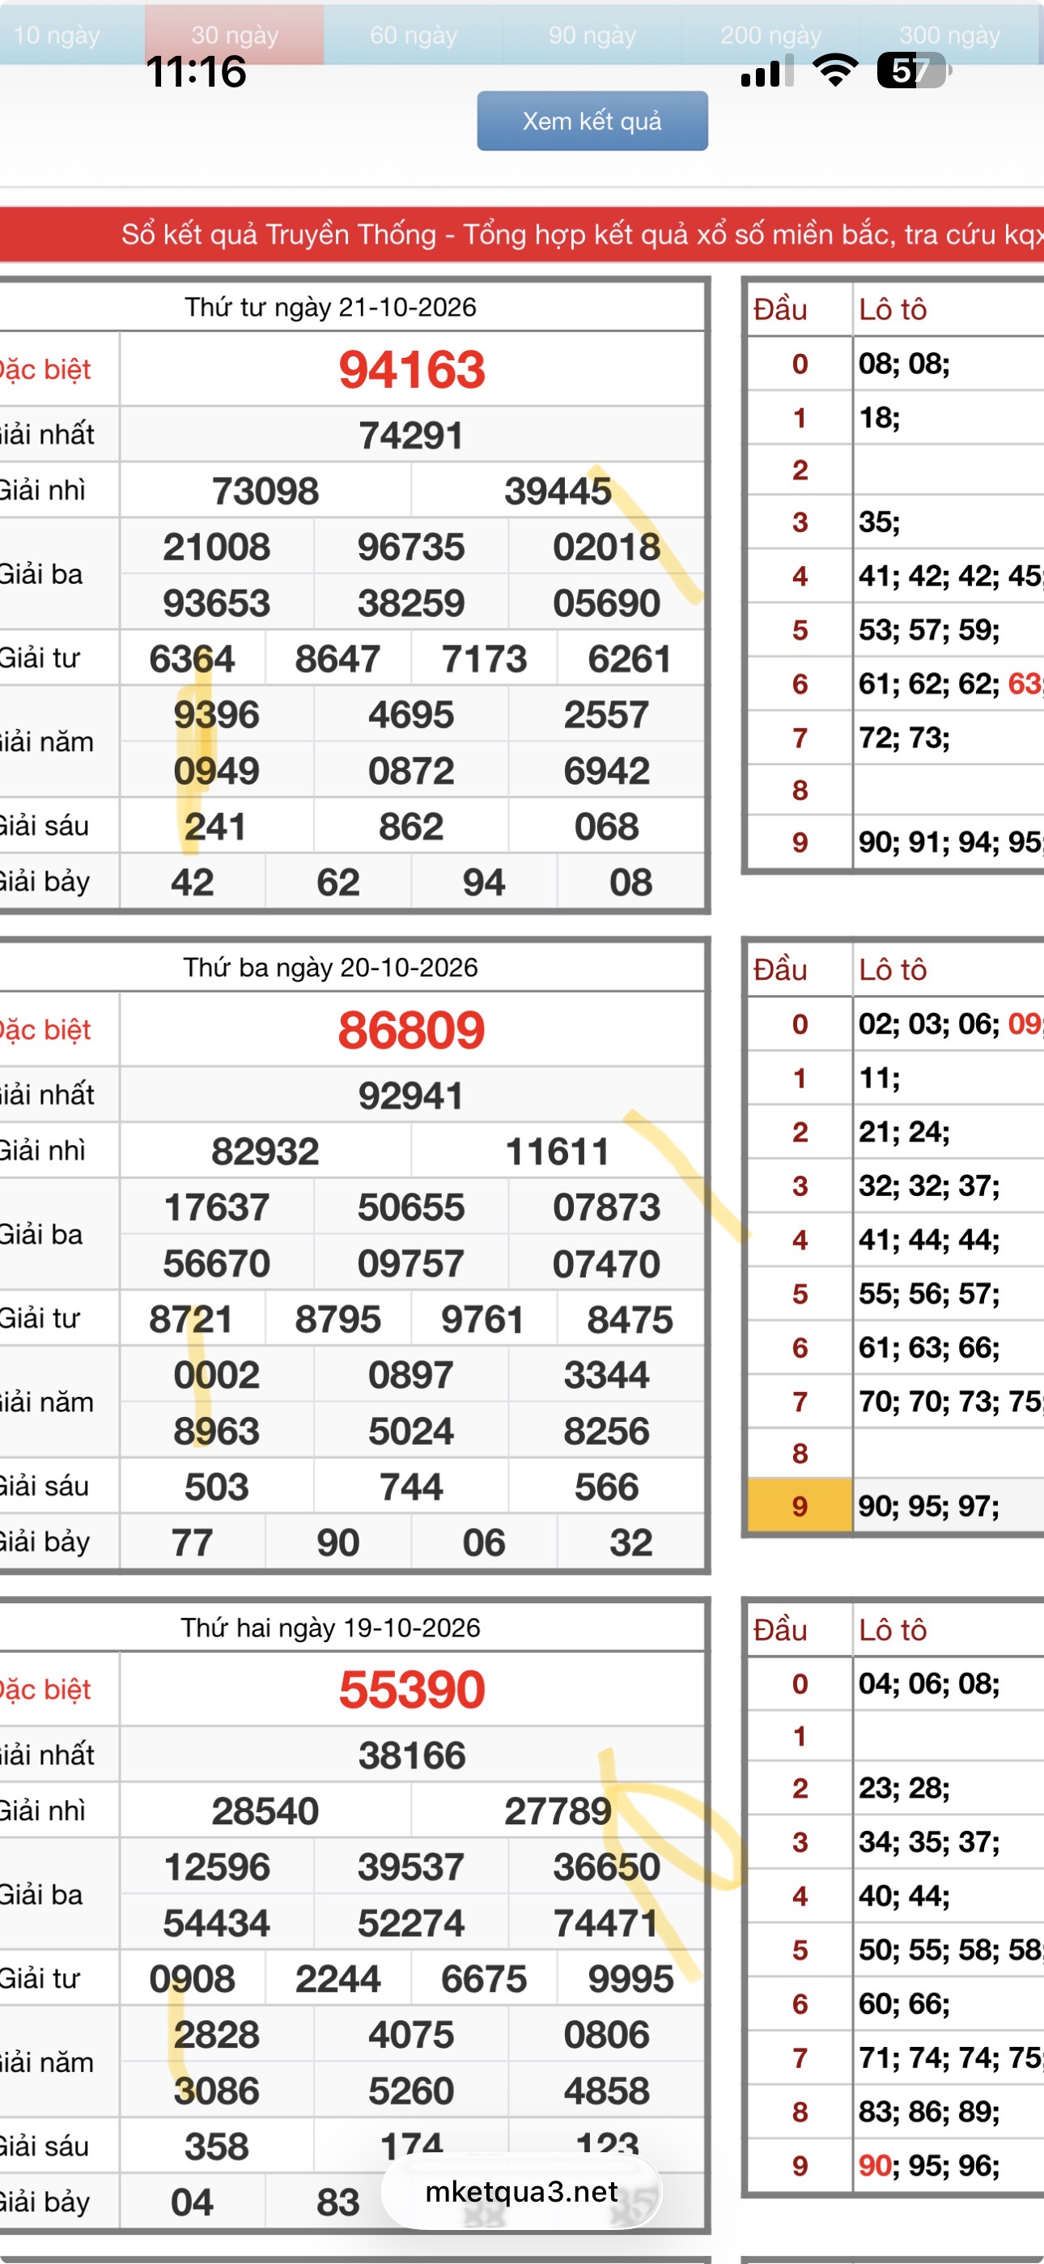Tap the cellular signal bars icon
This screenshot has height=2264, width=1044.
point(767,71)
